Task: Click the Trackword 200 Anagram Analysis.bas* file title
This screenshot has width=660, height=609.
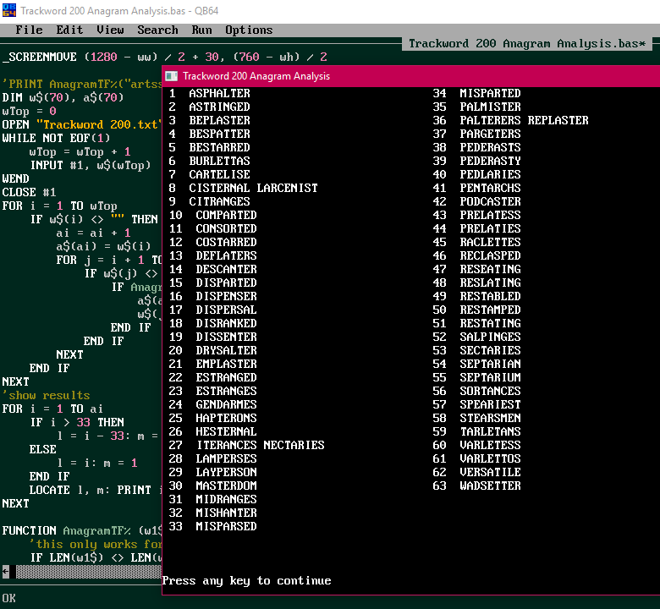Action: (526, 43)
